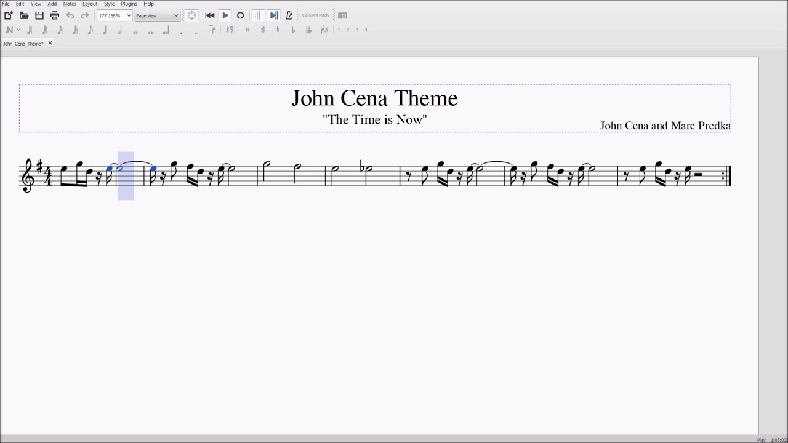This screenshot has height=443, width=788.
Task: Open the Layout menu
Action: pyautogui.click(x=90, y=4)
